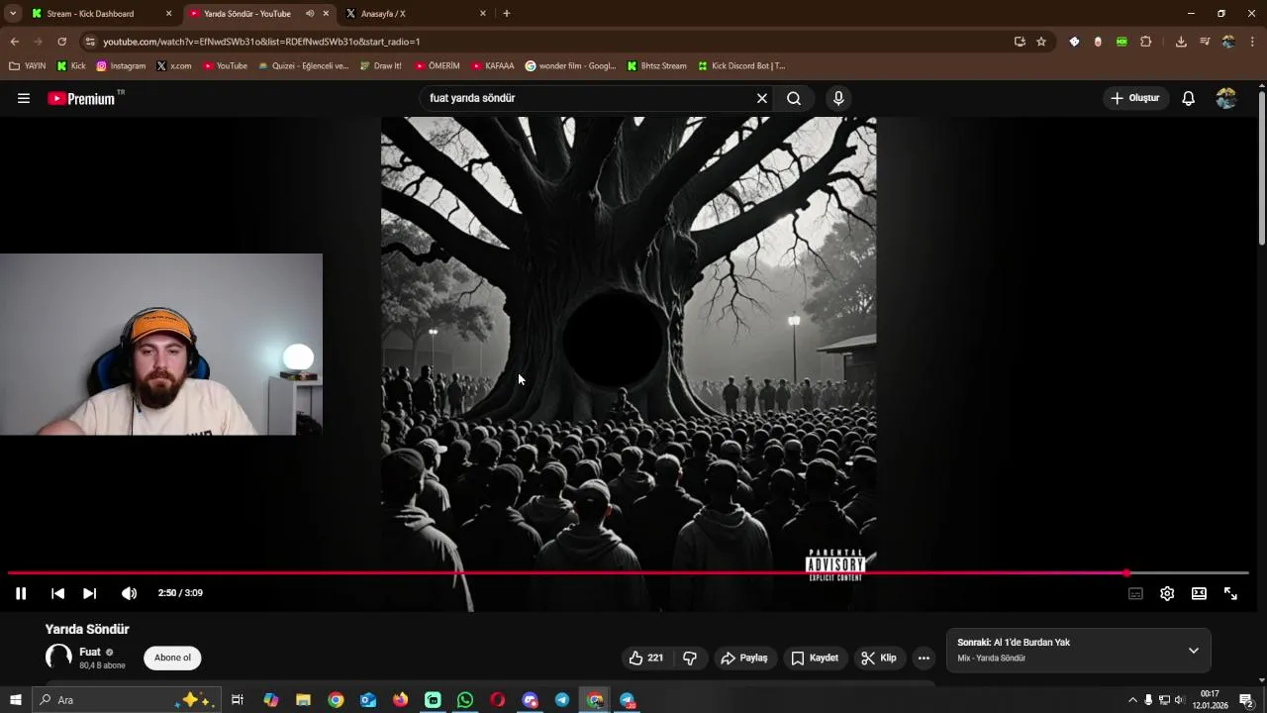Go back with browser back arrow

point(15,42)
